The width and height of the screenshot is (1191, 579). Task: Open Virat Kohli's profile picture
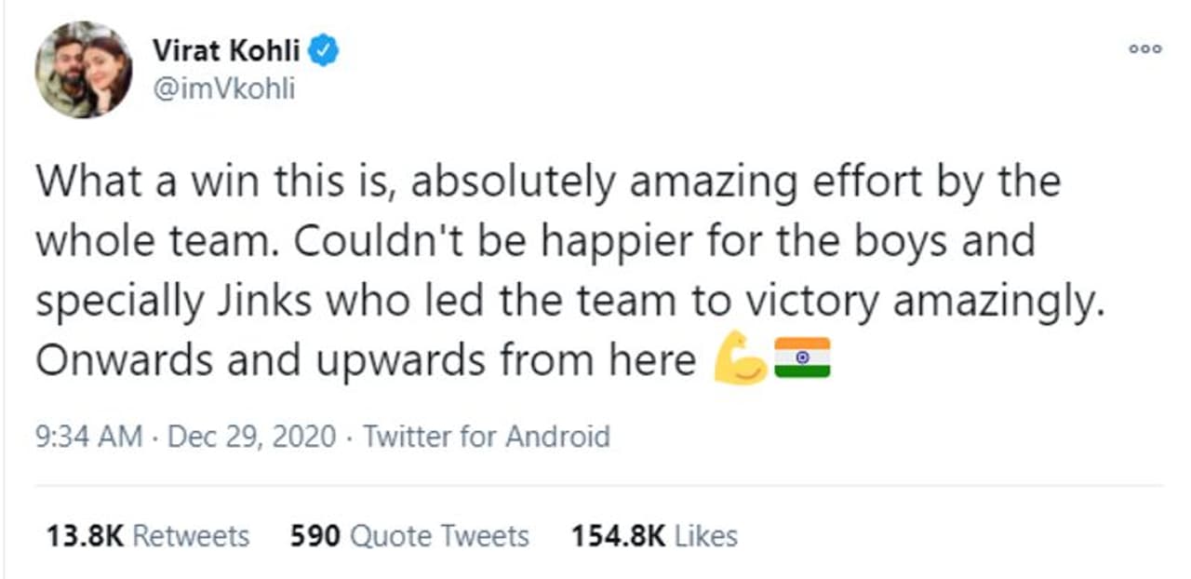click(x=84, y=70)
